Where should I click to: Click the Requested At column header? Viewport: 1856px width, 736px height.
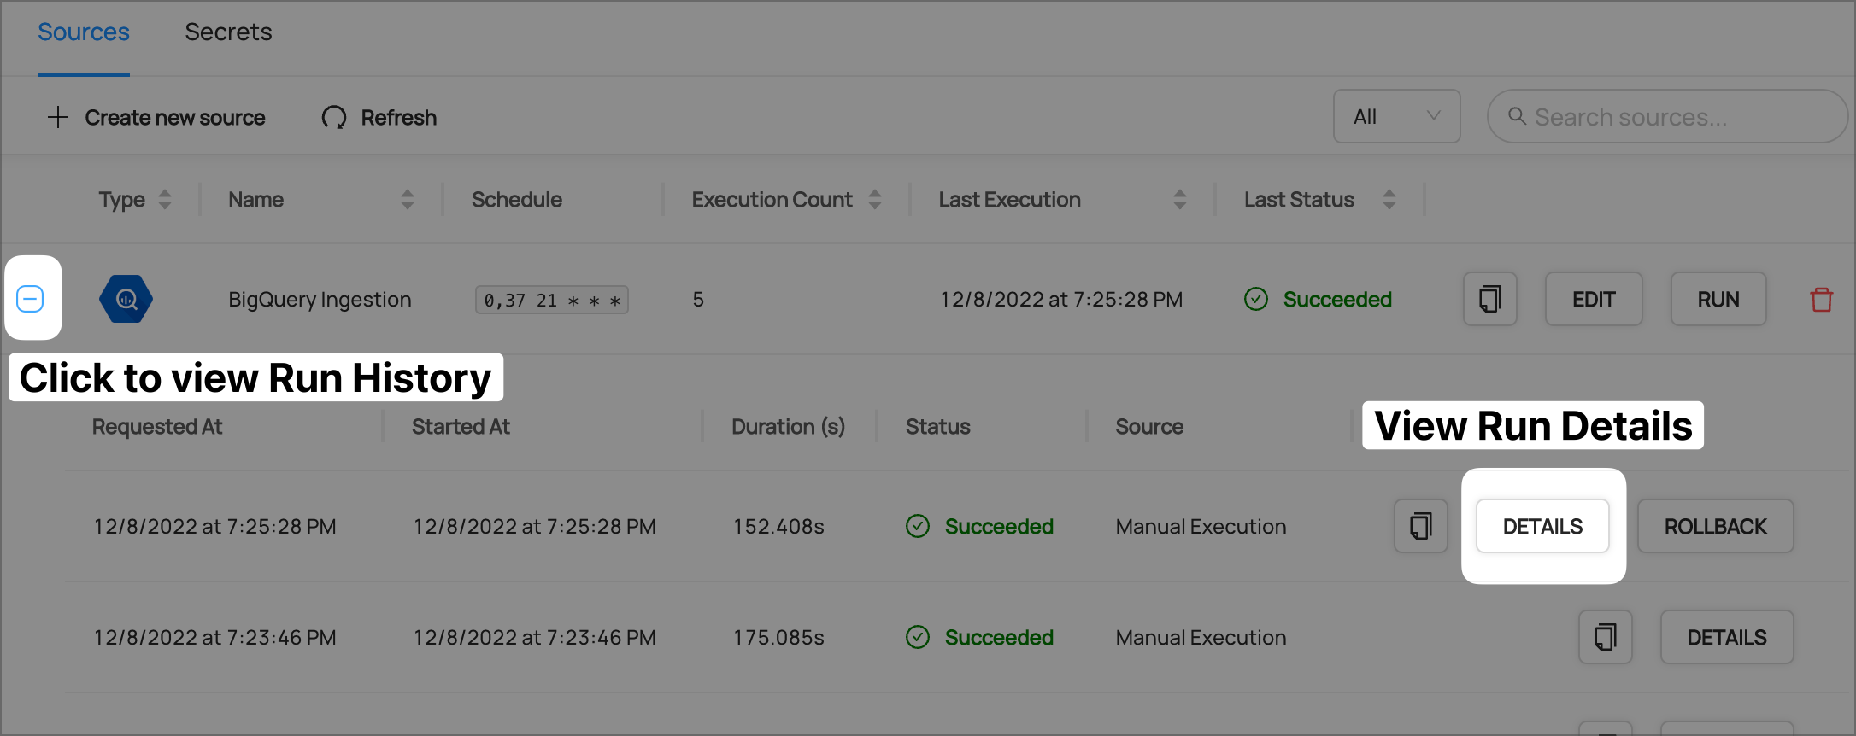[157, 427]
